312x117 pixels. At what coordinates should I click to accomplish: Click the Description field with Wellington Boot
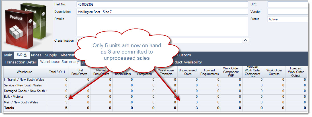162,12
